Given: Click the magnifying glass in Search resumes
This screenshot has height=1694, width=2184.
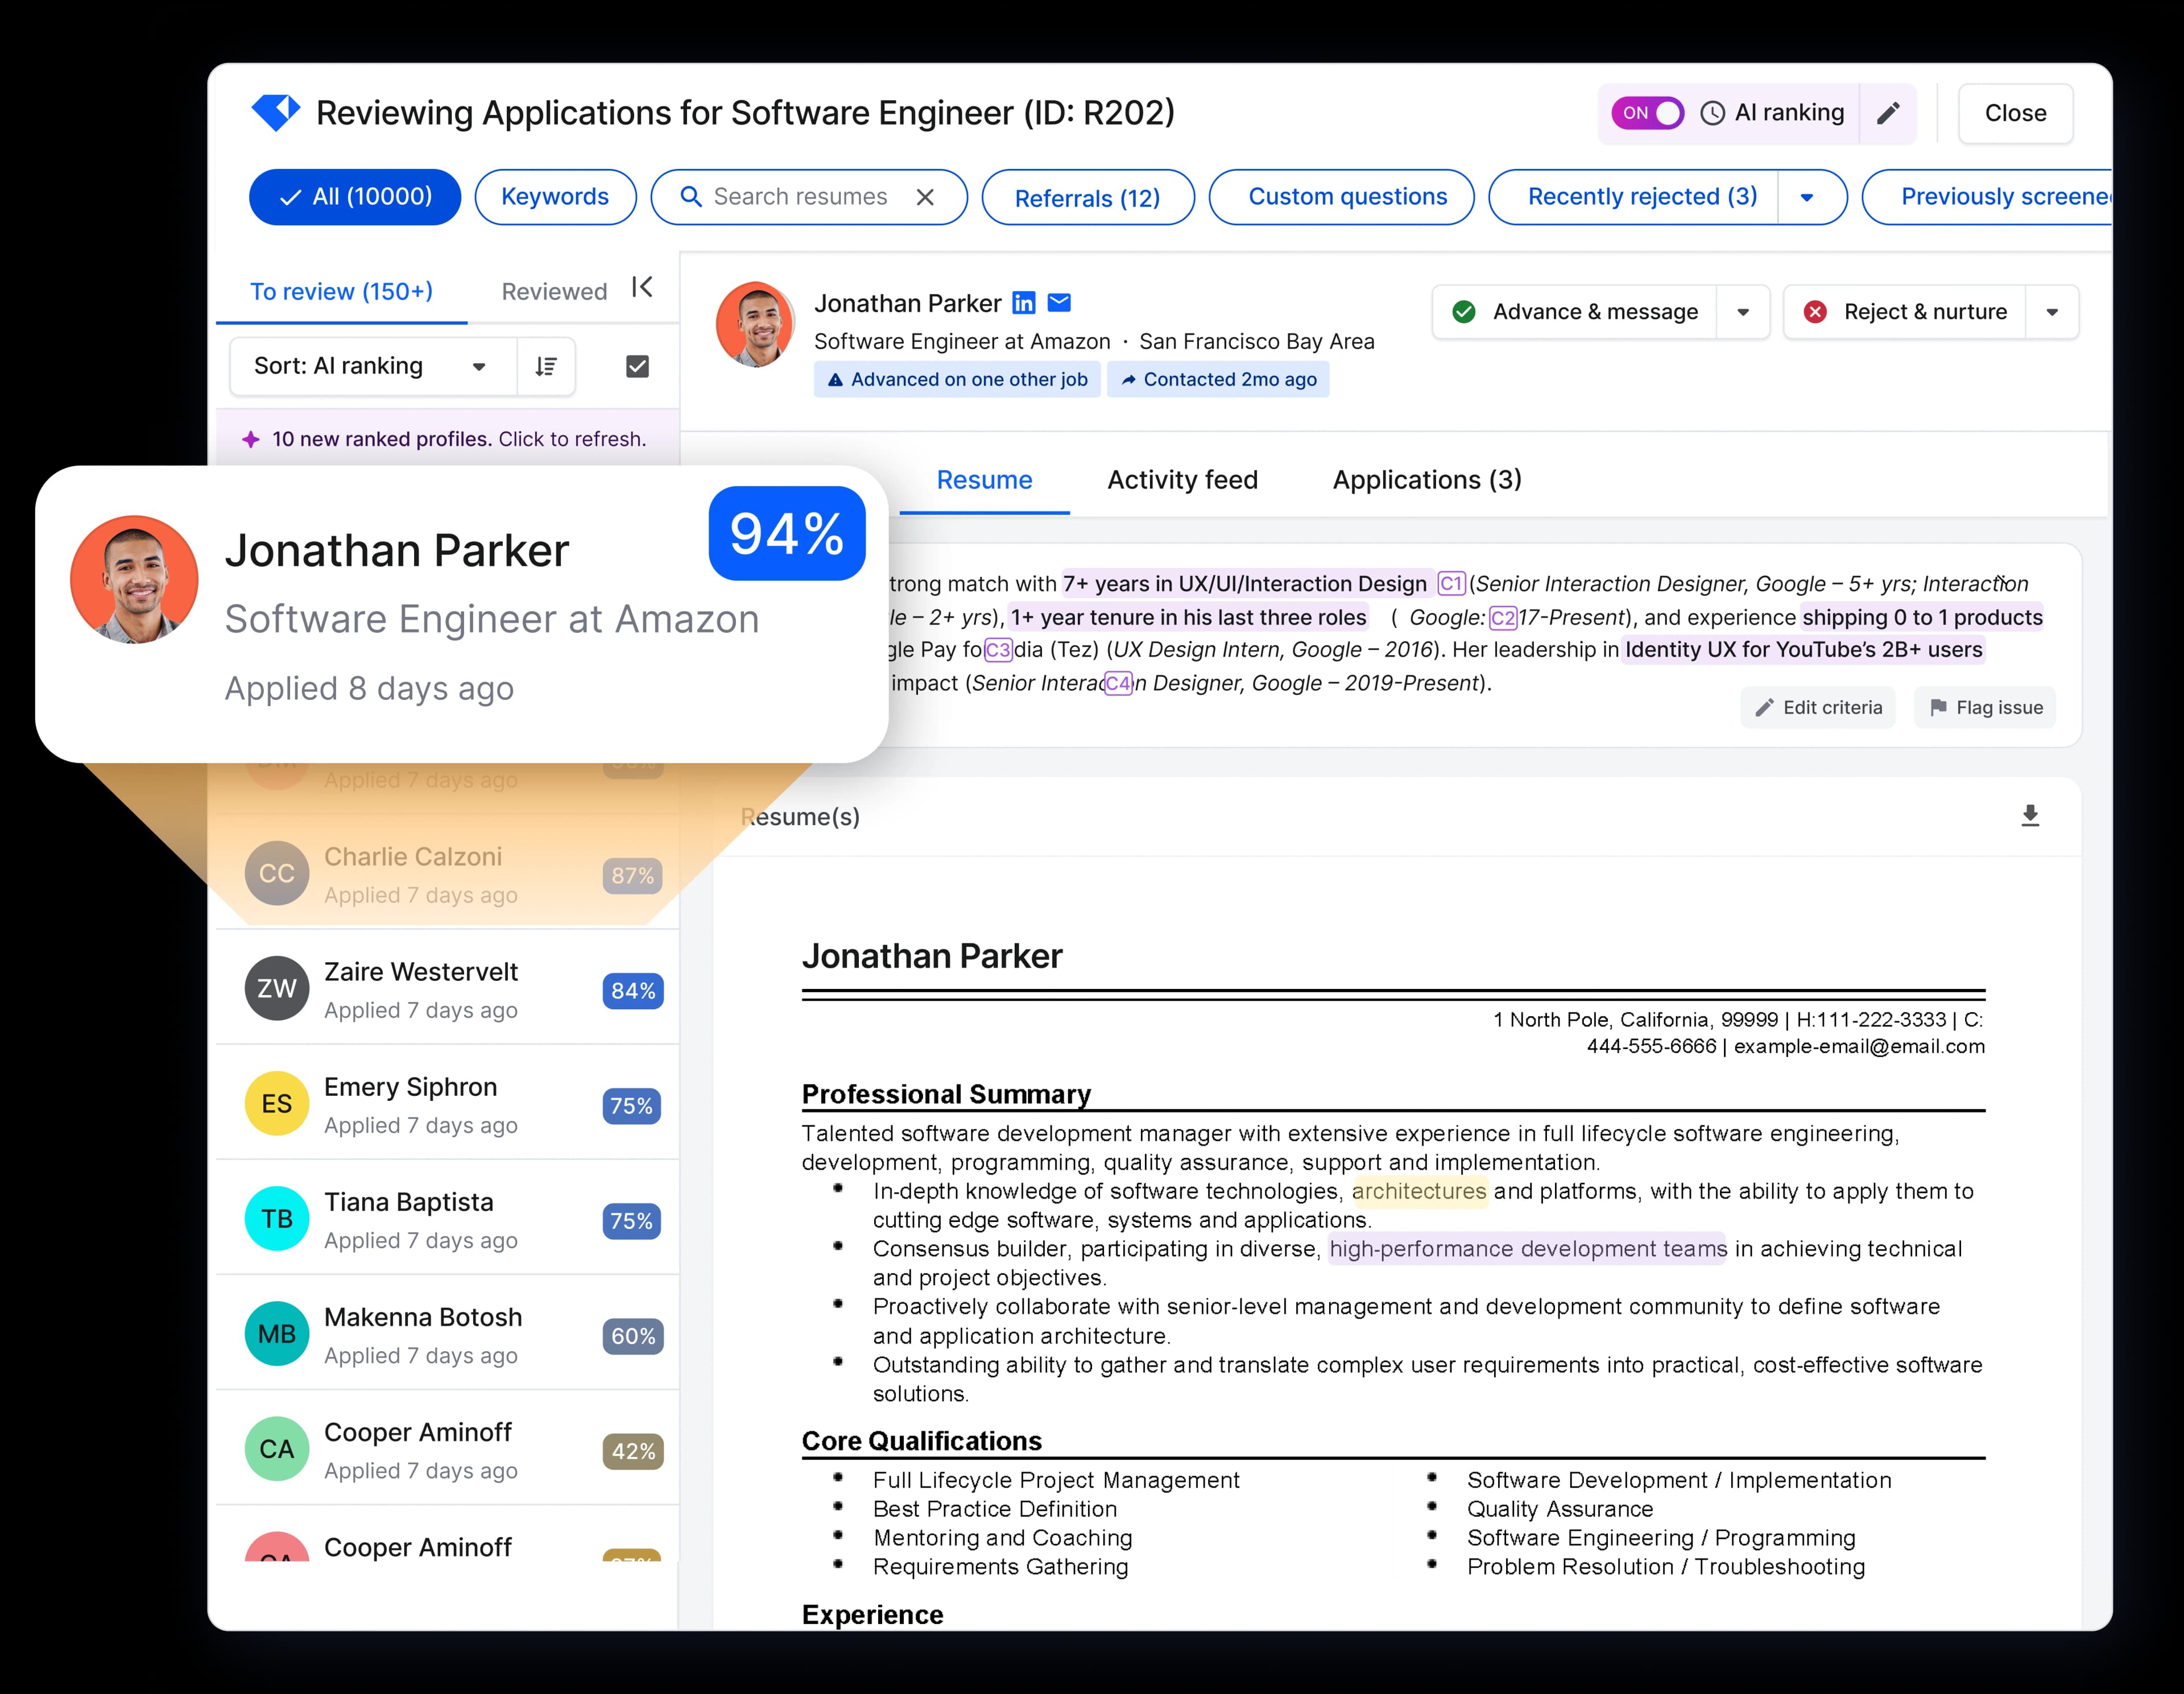Looking at the screenshot, I should tap(691, 196).
